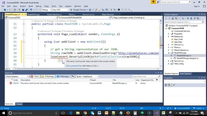Screen dimensions: 207x116
Task: Open the Tools menu
Action: (x=54, y=6)
